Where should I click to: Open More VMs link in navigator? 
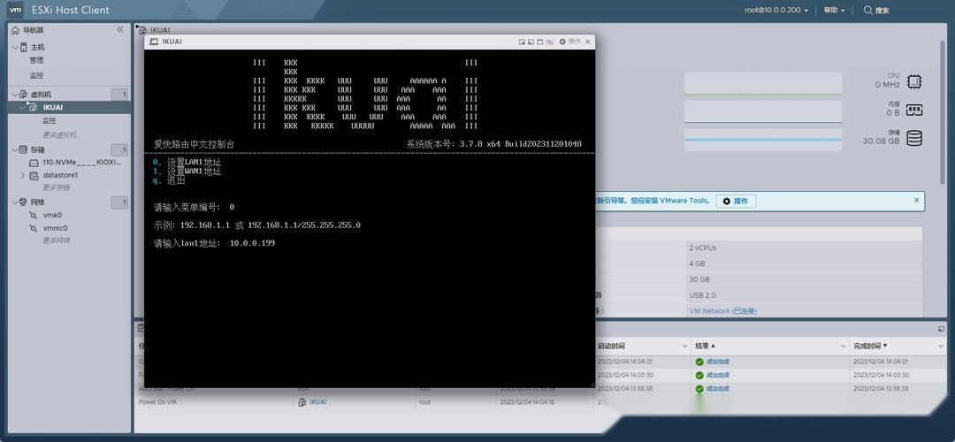tap(59, 134)
